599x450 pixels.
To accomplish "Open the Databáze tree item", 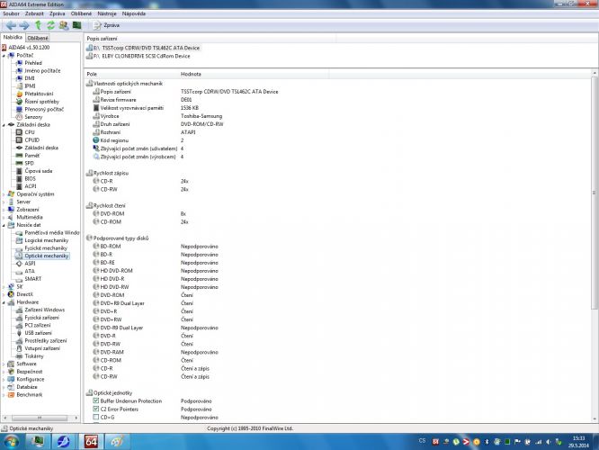I will 27,387.
